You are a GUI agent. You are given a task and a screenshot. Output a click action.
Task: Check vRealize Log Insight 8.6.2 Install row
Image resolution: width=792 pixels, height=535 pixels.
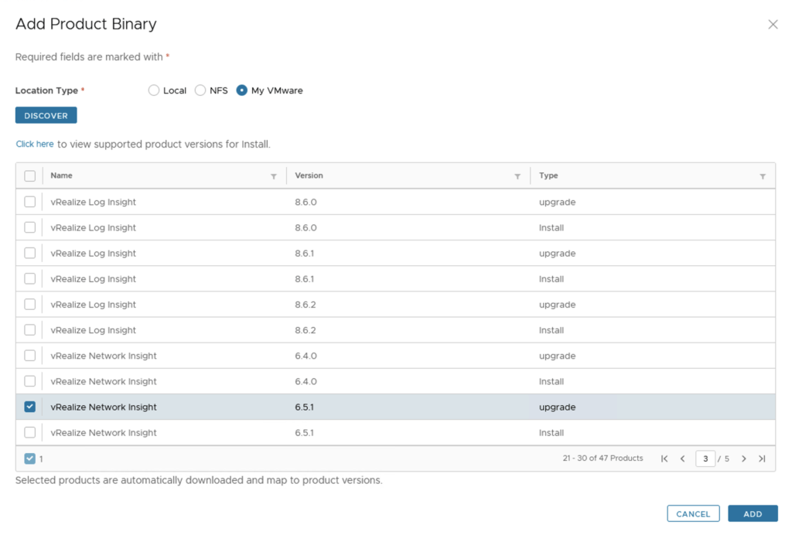(x=30, y=330)
